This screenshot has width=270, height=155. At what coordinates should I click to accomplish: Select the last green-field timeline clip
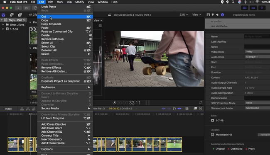174,144
